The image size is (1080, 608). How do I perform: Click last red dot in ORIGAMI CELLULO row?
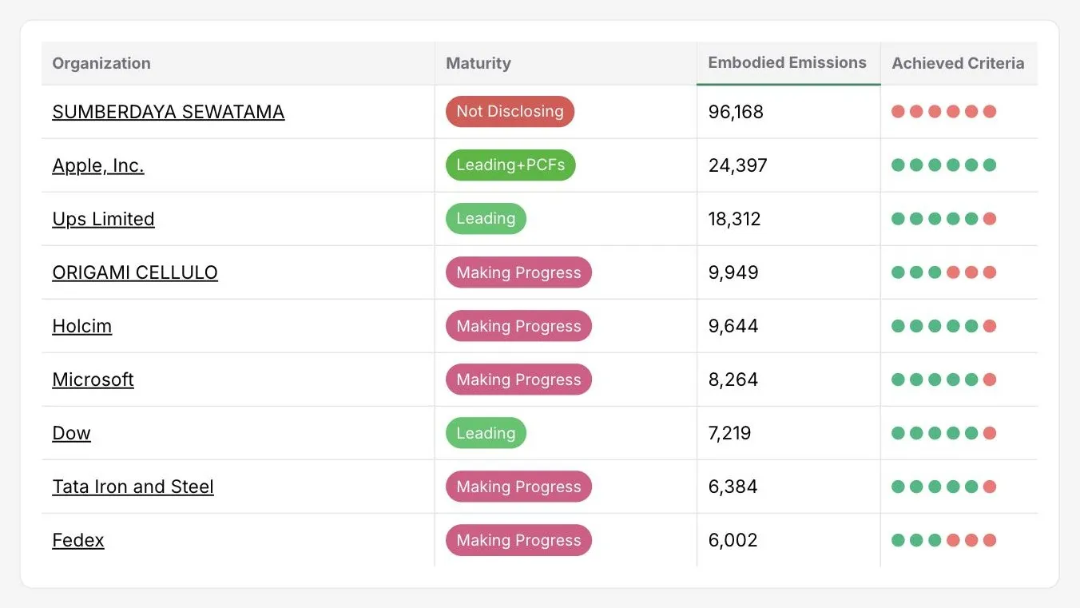(990, 272)
